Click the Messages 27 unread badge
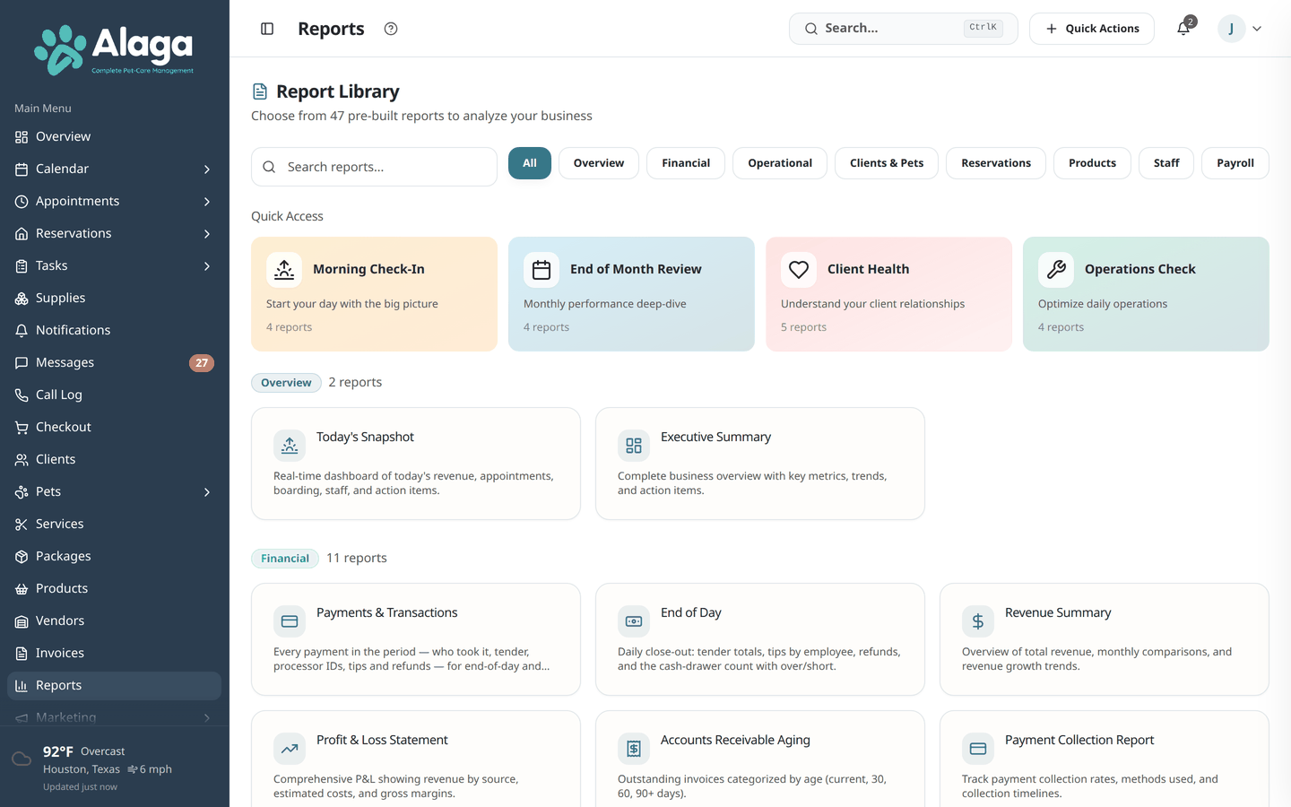The height and width of the screenshot is (807, 1291). tap(202, 363)
